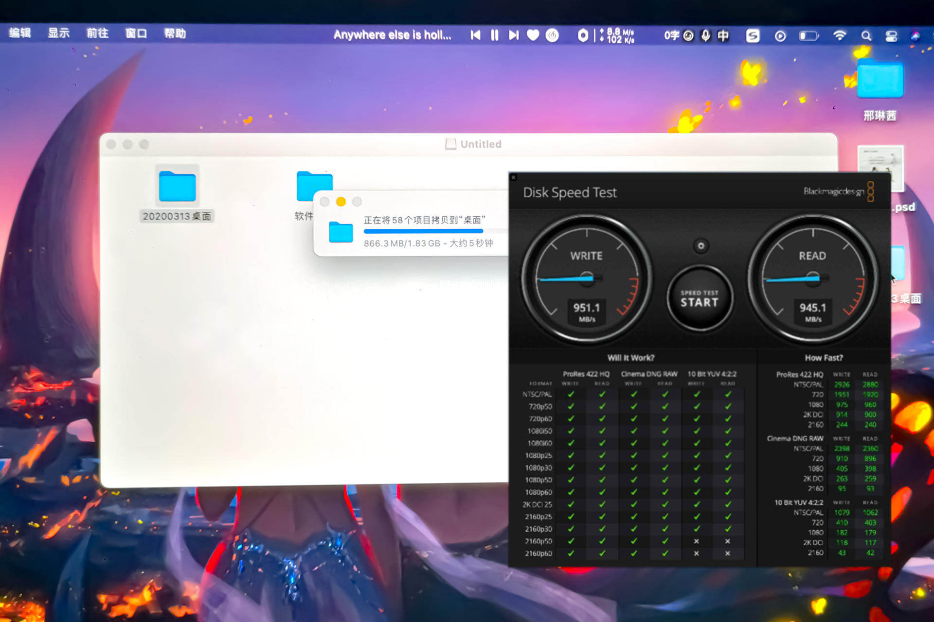Viewport: 934px width, 622px height.
Task: Click the battery status icon
Action: (x=809, y=36)
